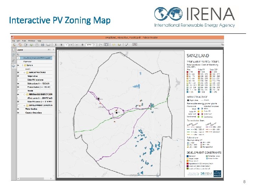Collapse the top-level Layers folder
The height and width of the screenshot is (192, 256).
pos(22,65)
